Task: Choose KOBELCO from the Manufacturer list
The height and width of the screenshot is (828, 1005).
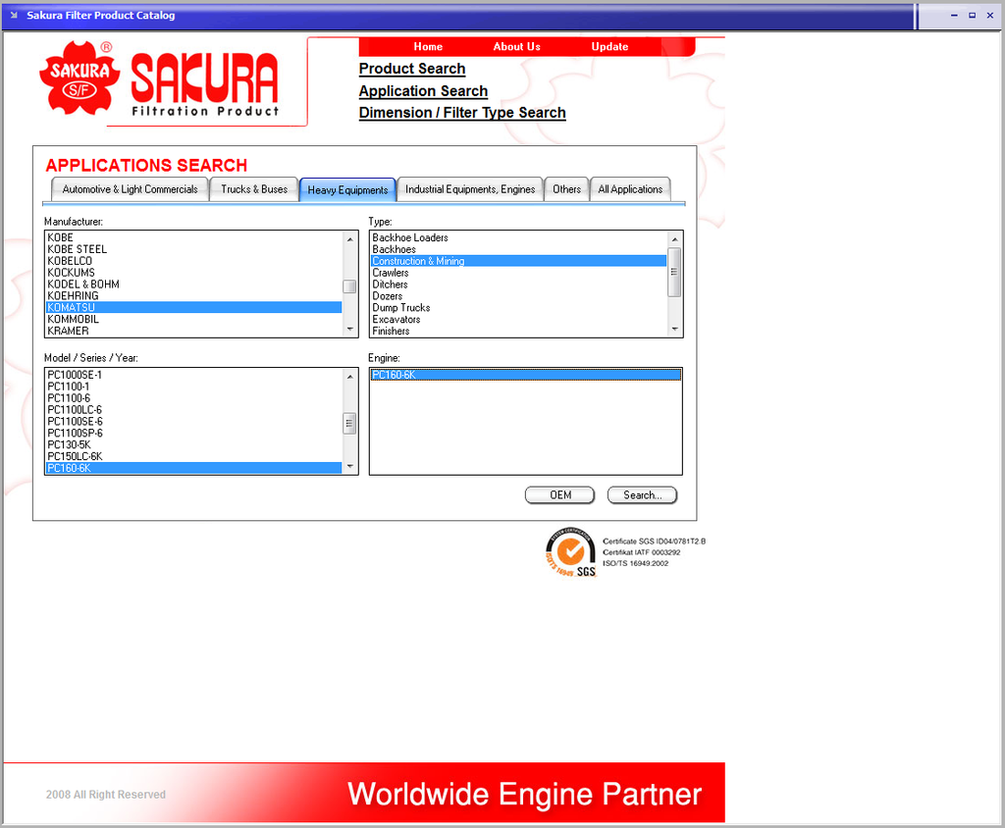Action: coord(194,261)
